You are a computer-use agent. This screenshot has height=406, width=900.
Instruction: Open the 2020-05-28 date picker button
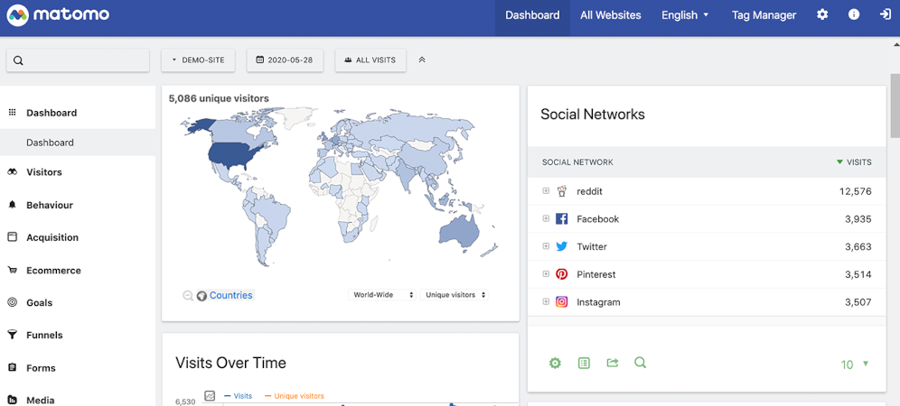[x=285, y=60]
